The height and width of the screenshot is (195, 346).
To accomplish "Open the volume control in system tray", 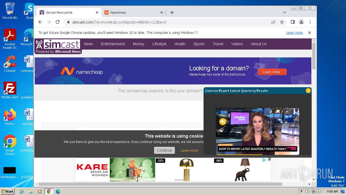I will click(x=307, y=191).
